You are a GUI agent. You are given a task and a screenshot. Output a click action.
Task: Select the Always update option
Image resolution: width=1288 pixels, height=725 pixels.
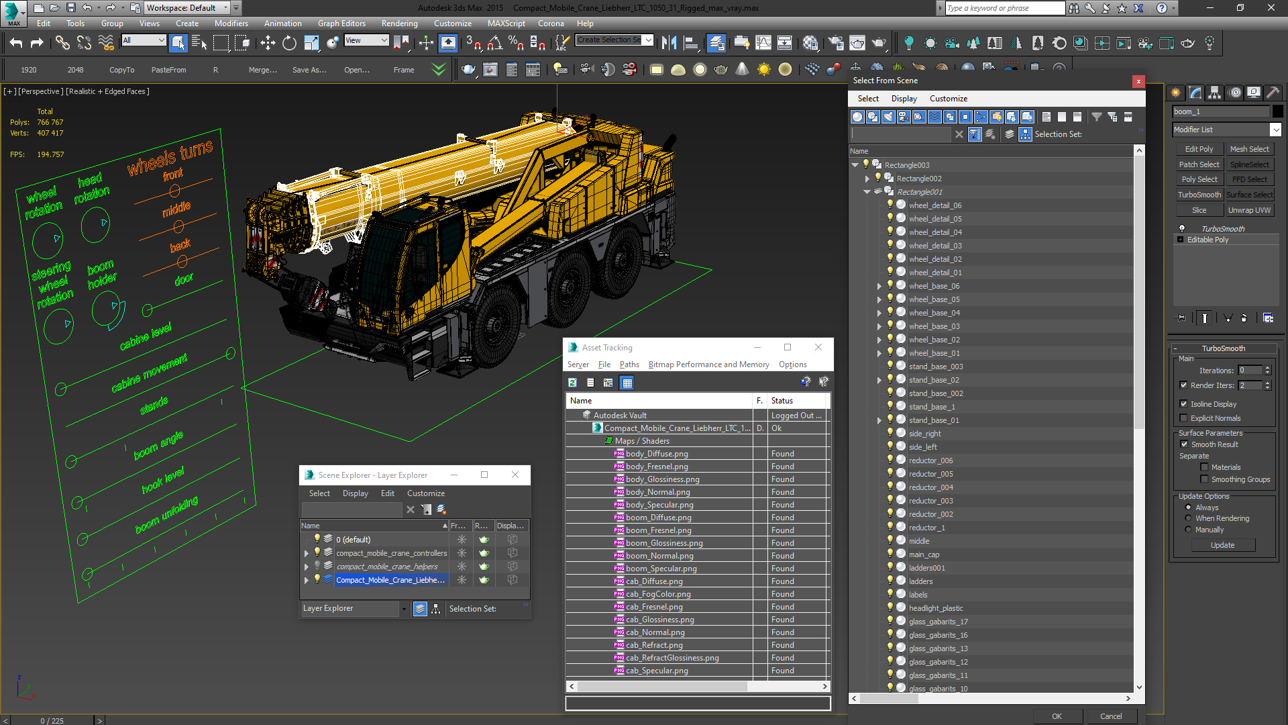click(1189, 507)
